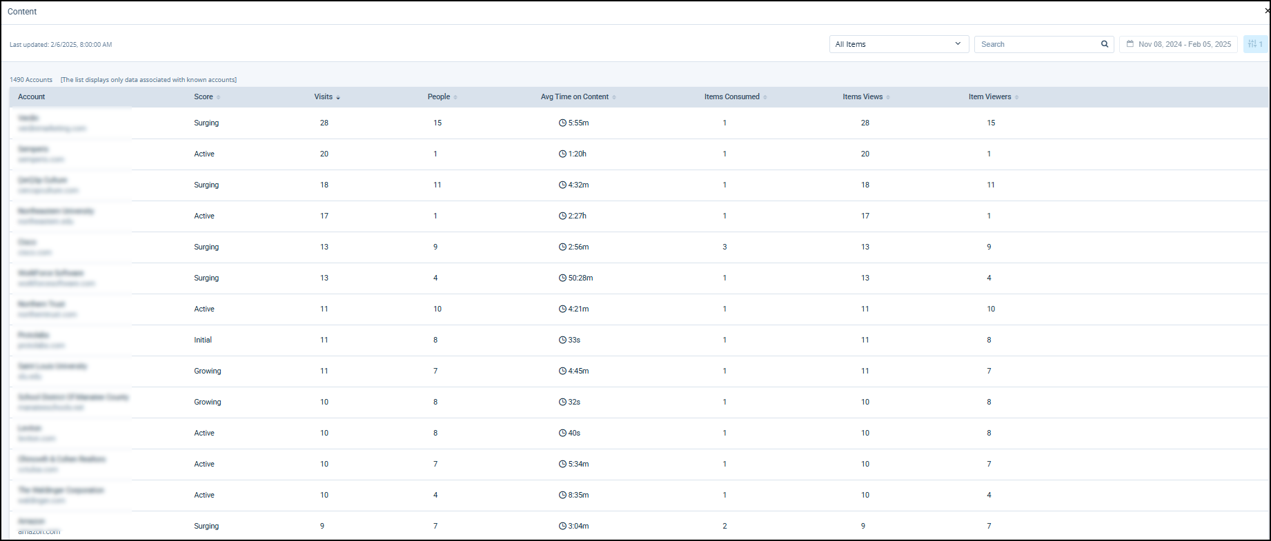The width and height of the screenshot is (1271, 541).
Task: Click sort icon beside Avg Time on Content
Action: pos(614,97)
